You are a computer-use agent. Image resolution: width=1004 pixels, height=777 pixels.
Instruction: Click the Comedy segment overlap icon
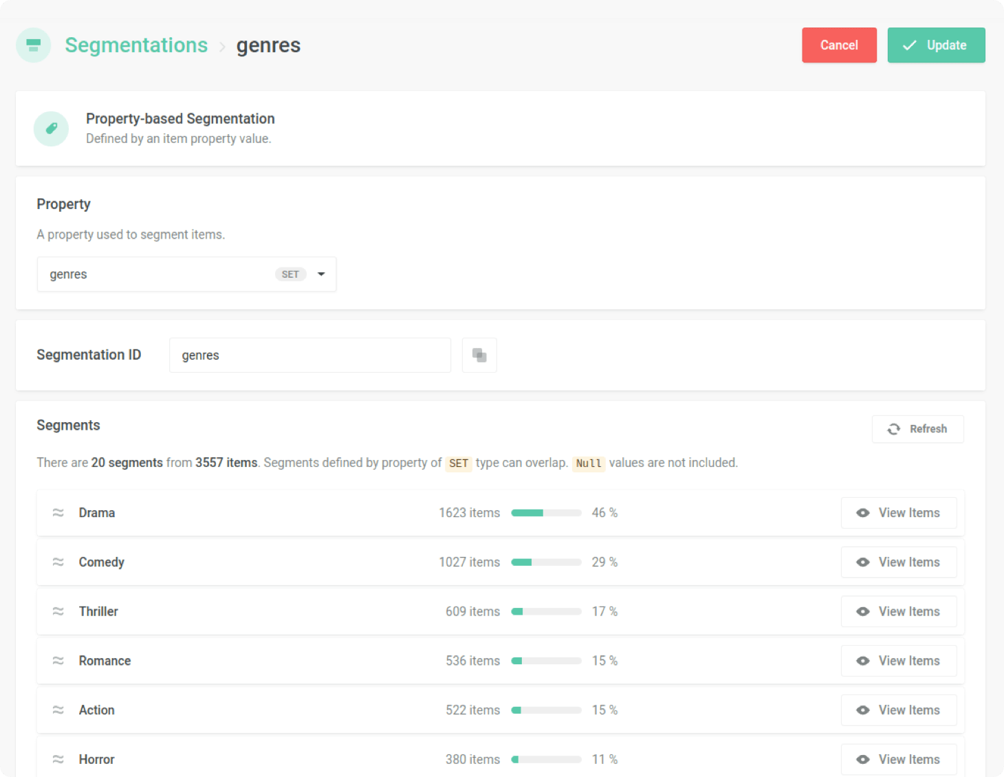[58, 562]
